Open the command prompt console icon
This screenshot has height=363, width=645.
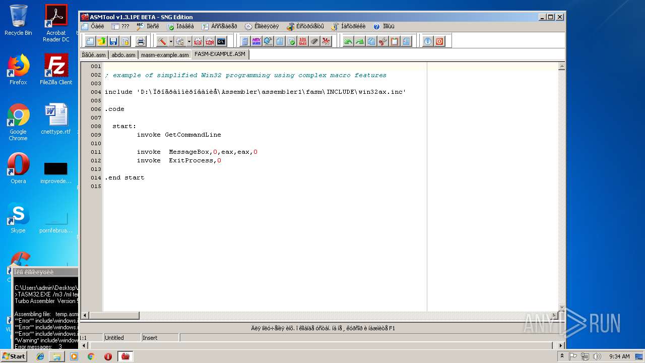click(x=221, y=41)
